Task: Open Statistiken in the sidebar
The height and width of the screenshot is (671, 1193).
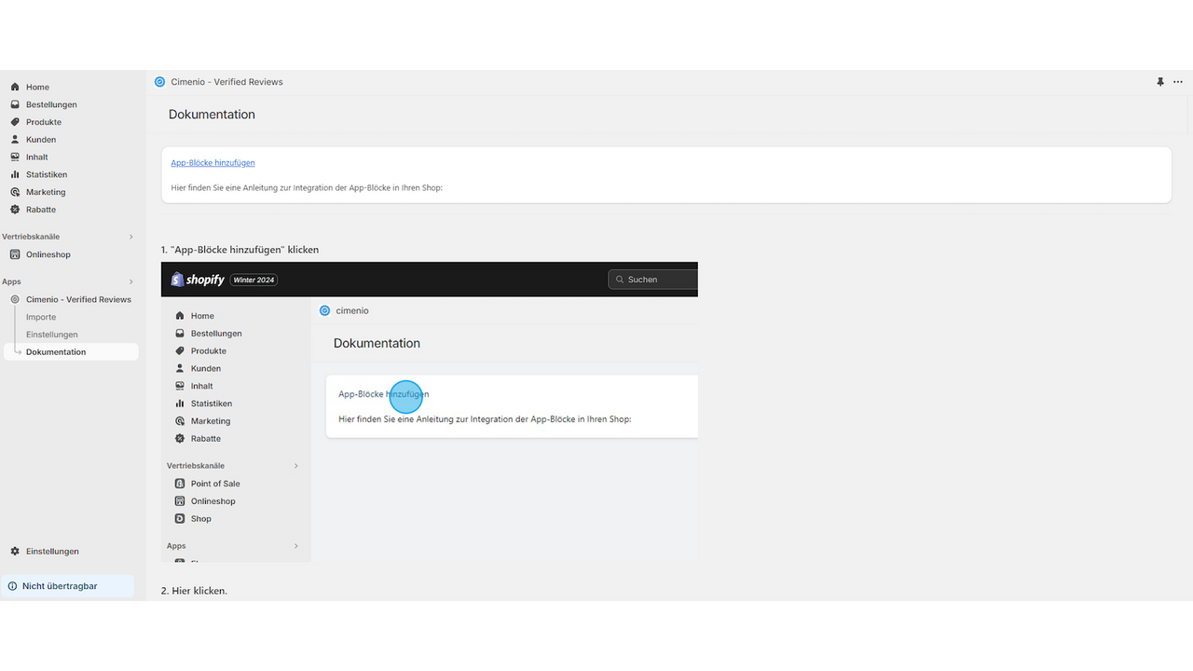Action: [47, 174]
